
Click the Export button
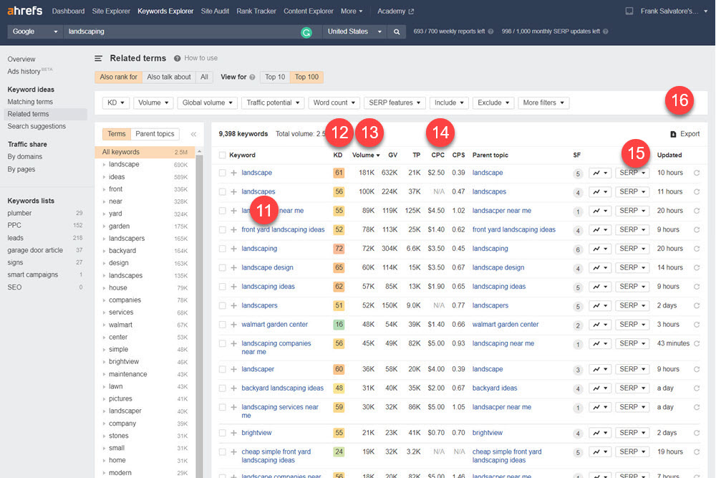click(684, 134)
